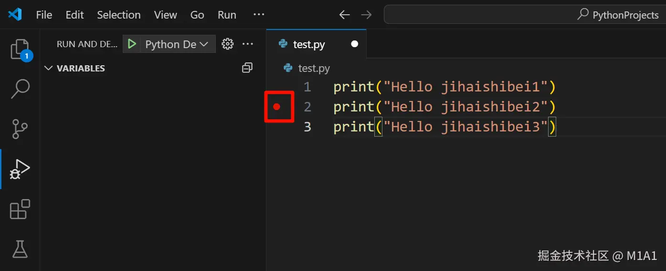Image resolution: width=666 pixels, height=271 pixels.
Task: Open the Run and Debug view
Action: [20, 169]
